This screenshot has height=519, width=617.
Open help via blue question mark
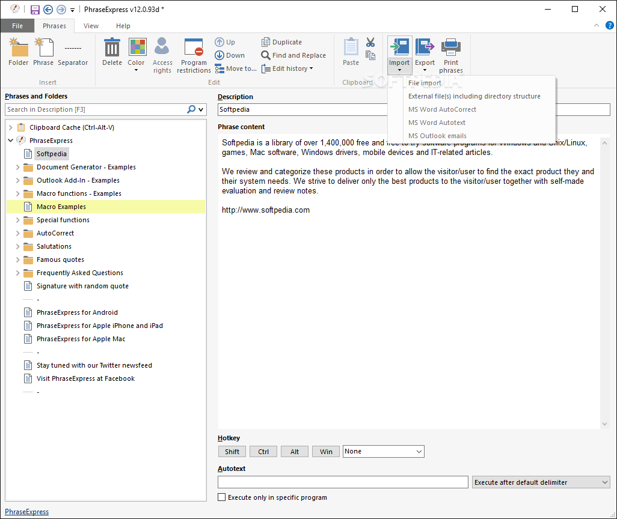[x=610, y=26]
